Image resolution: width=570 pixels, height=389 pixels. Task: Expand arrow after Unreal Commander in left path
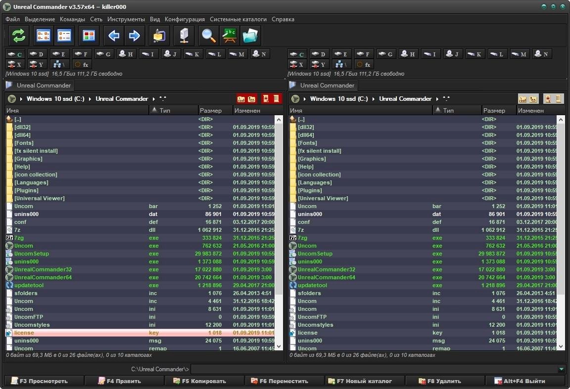tap(154, 99)
